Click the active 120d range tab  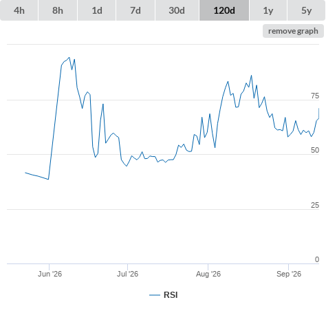click(224, 10)
